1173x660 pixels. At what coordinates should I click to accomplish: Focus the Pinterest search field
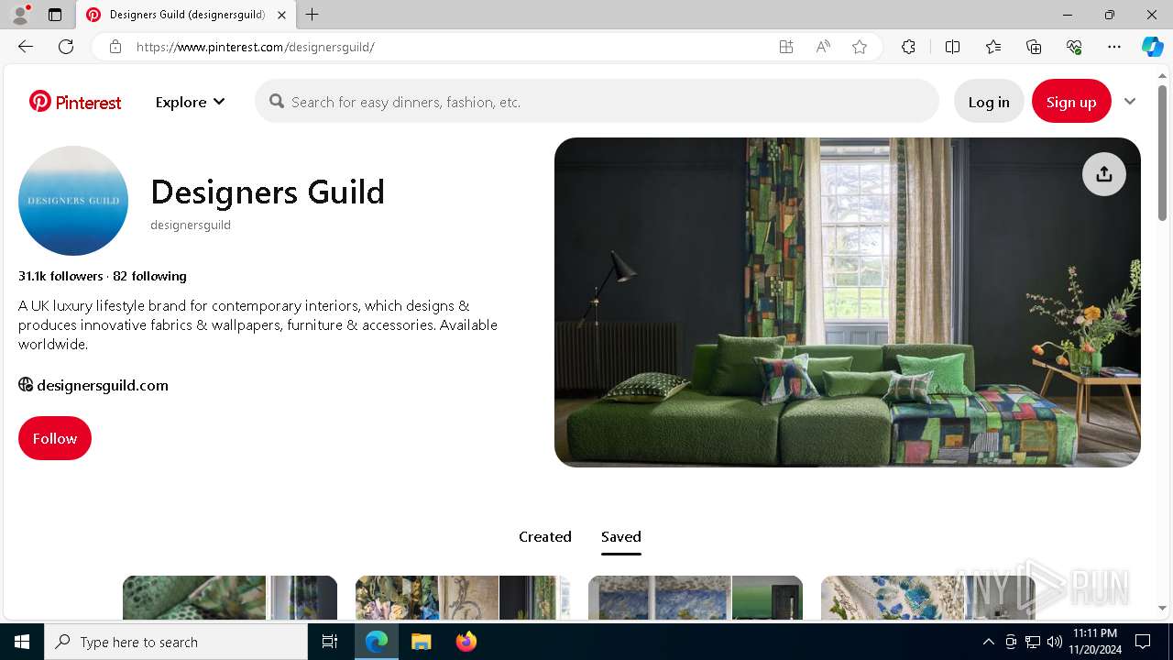597,102
